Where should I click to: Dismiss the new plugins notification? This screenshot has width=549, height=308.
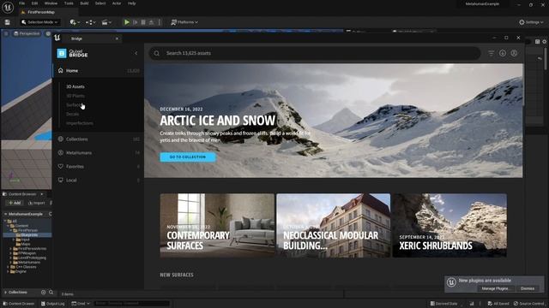point(528,289)
